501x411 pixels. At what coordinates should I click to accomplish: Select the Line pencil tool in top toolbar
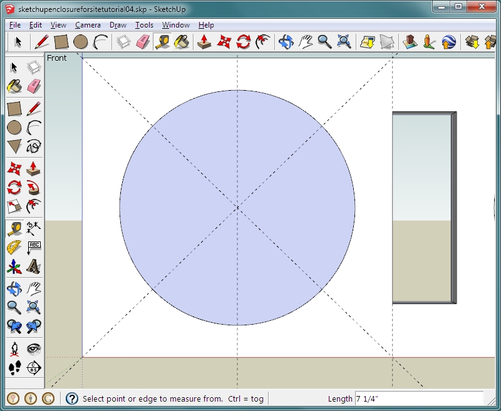tap(41, 42)
